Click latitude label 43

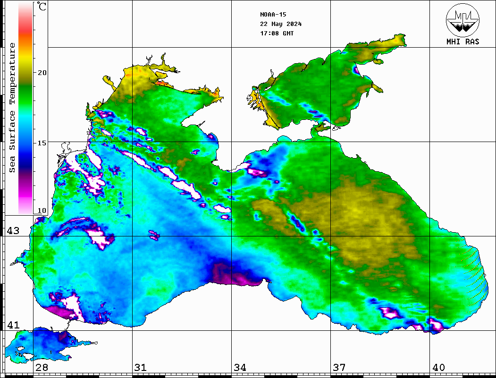(13, 231)
